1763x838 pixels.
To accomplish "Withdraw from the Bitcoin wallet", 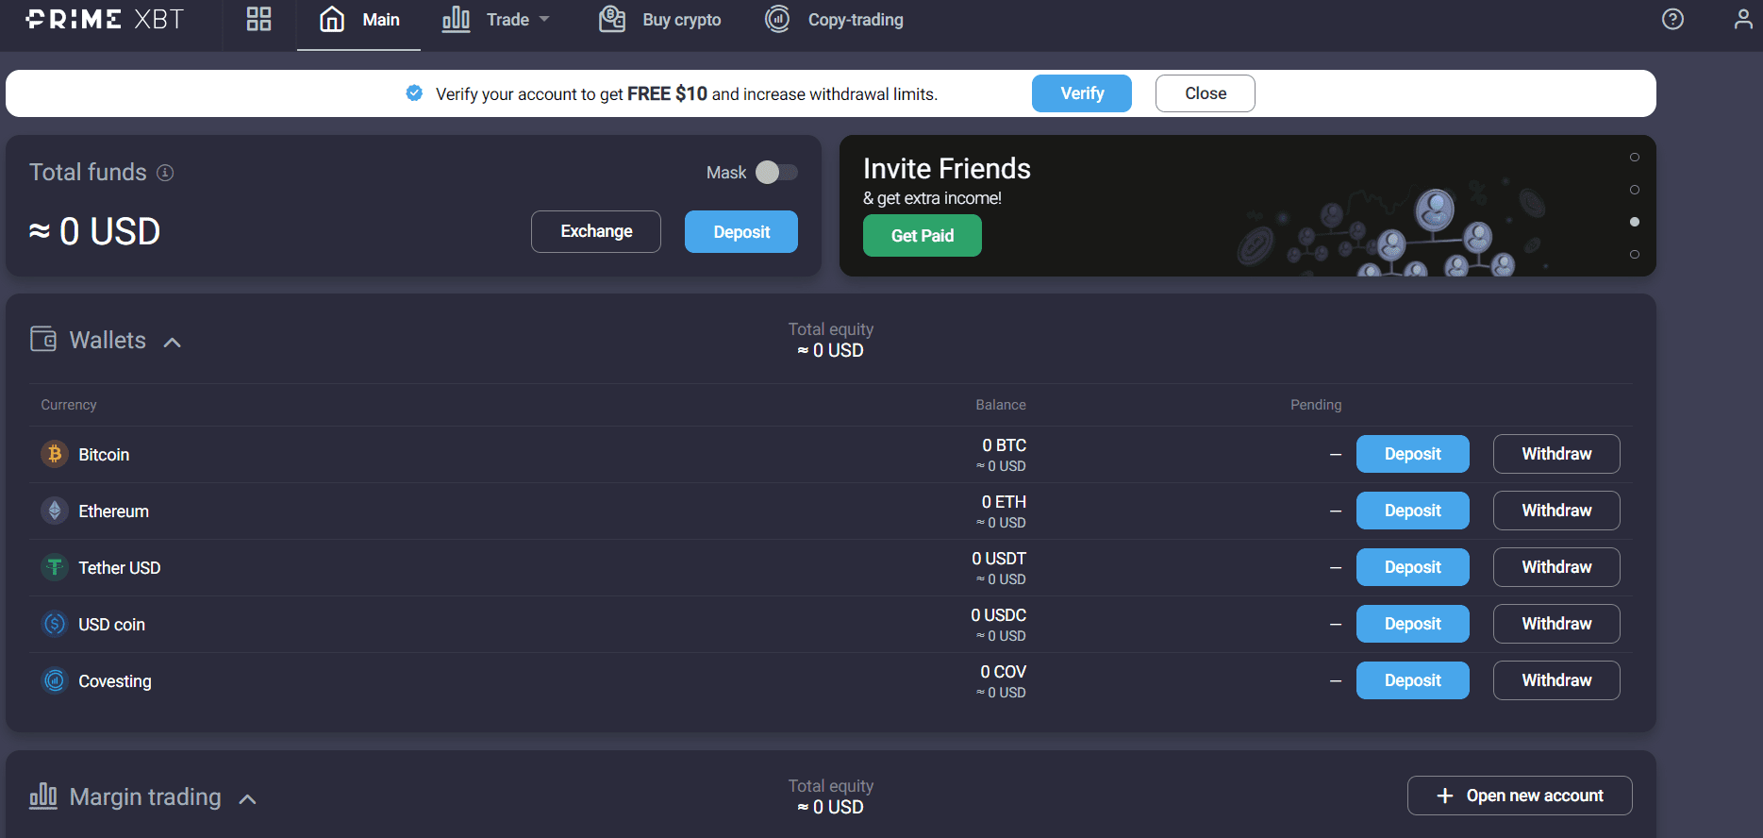I will (1556, 454).
